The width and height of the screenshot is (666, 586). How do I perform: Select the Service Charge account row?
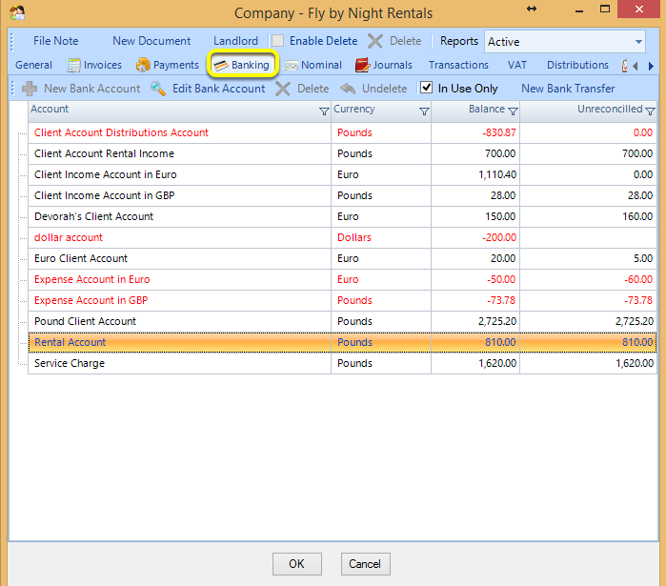click(x=342, y=363)
